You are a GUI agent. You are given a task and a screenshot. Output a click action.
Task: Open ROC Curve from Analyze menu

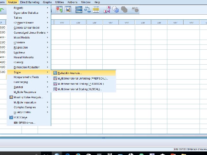[x=29, y=117]
